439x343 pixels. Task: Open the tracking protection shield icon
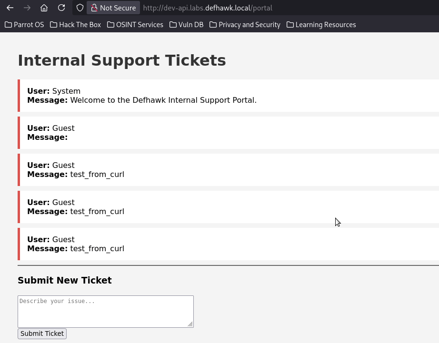tap(80, 8)
